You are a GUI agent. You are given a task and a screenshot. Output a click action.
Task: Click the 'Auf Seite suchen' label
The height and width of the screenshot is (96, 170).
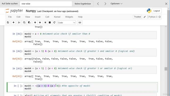point(10,3)
